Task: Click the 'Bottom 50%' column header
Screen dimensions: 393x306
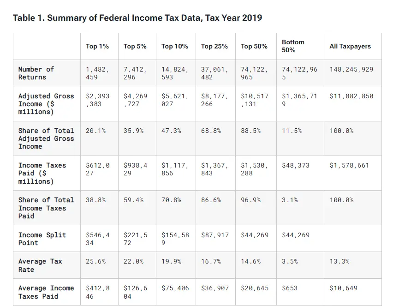Action: [x=293, y=46]
